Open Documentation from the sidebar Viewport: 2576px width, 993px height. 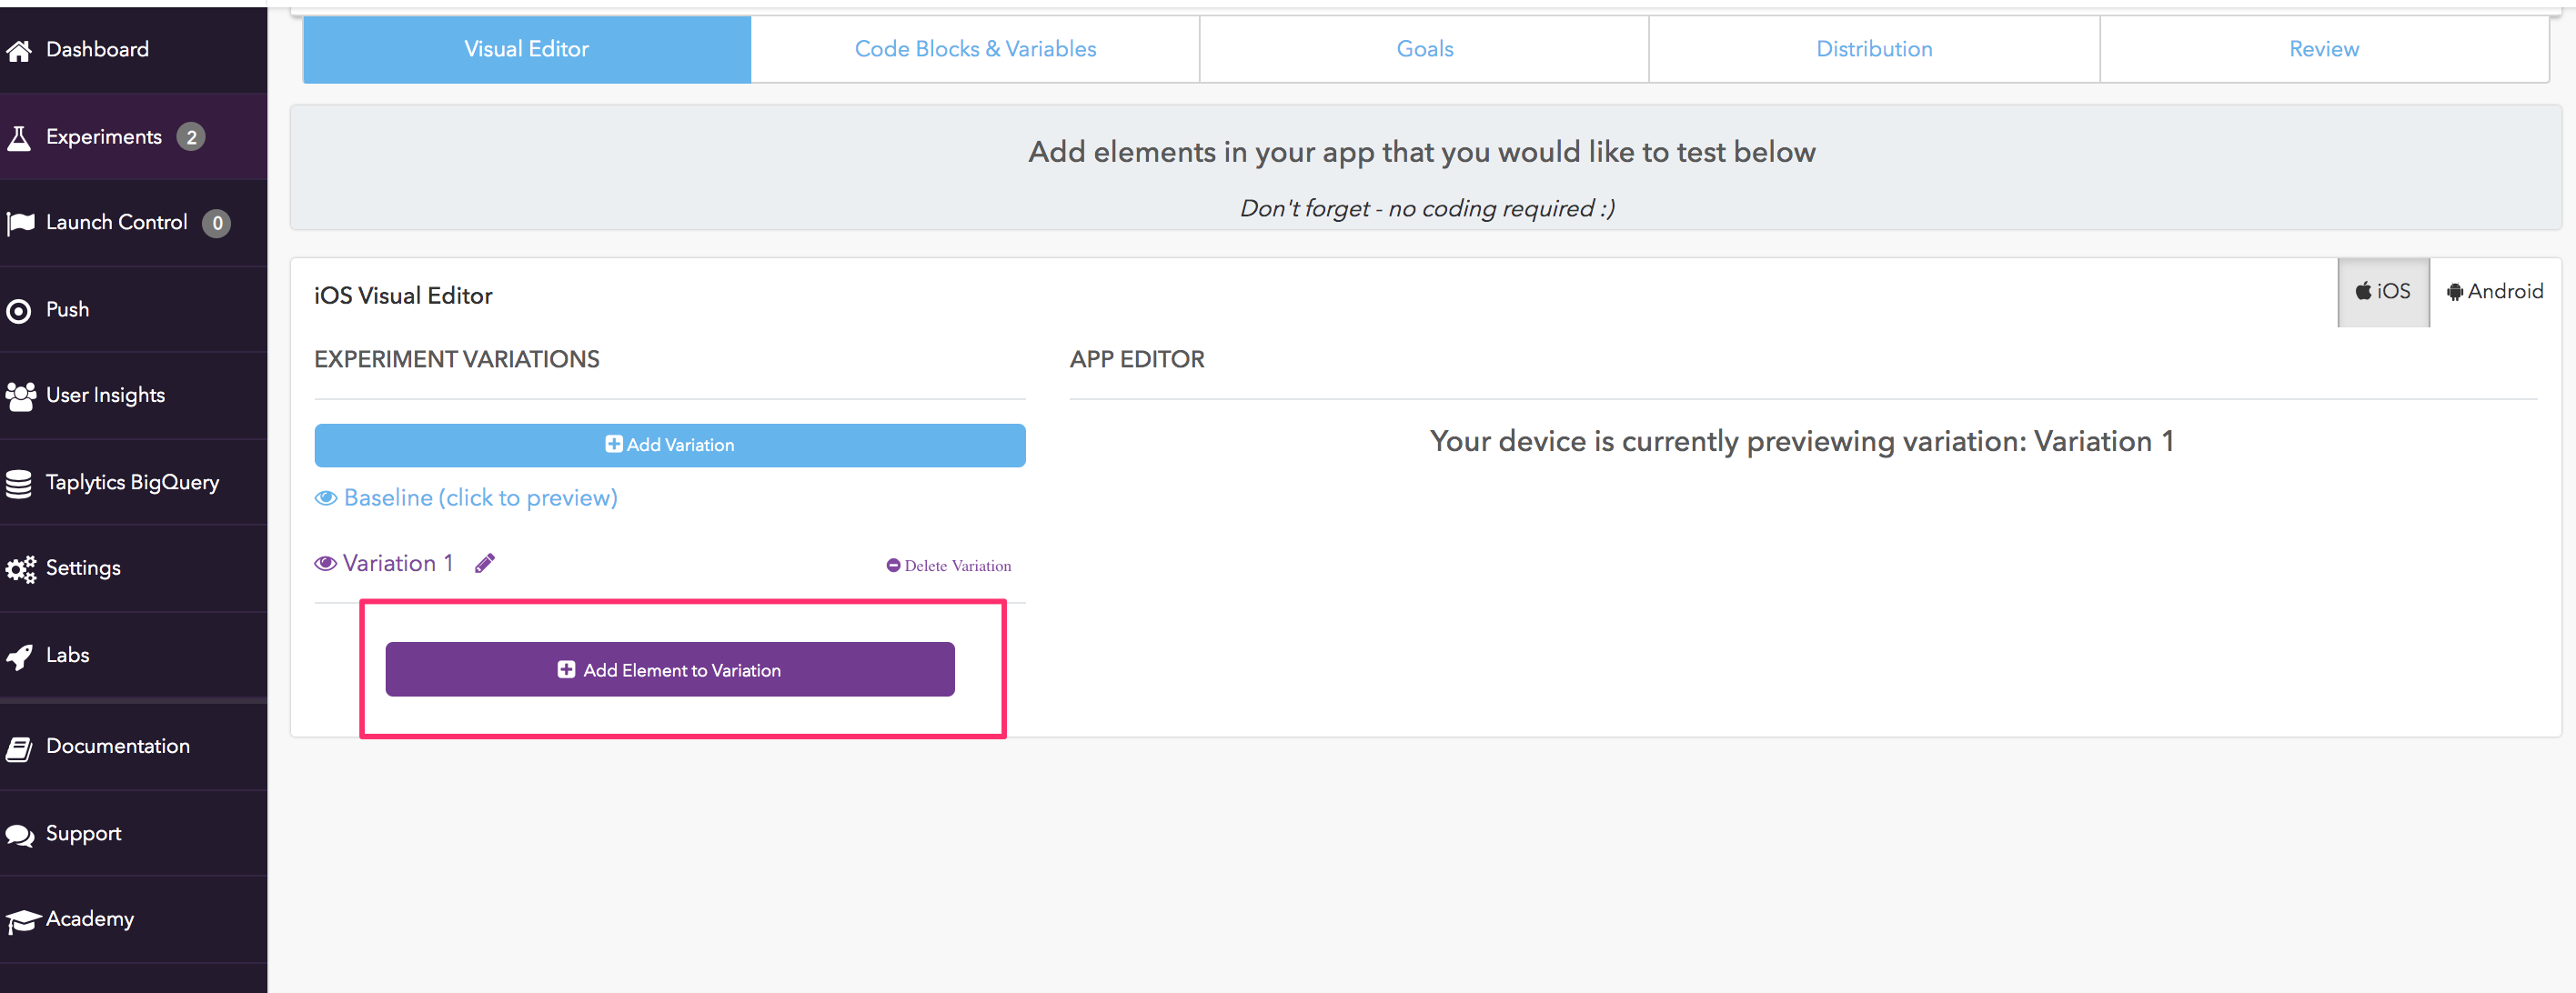pos(117,746)
